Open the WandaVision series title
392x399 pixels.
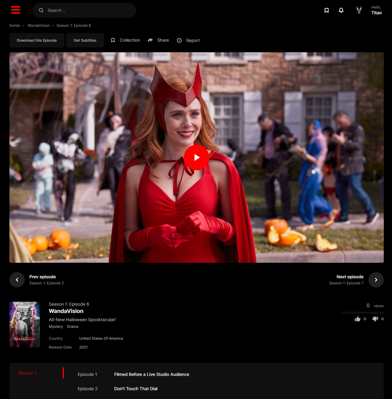click(x=66, y=311)
